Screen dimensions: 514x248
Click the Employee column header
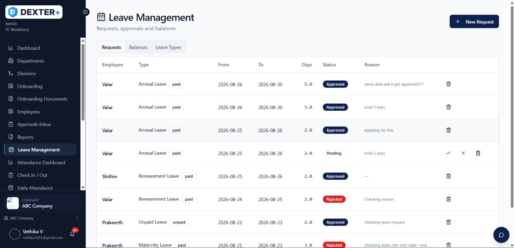[112, 65]
